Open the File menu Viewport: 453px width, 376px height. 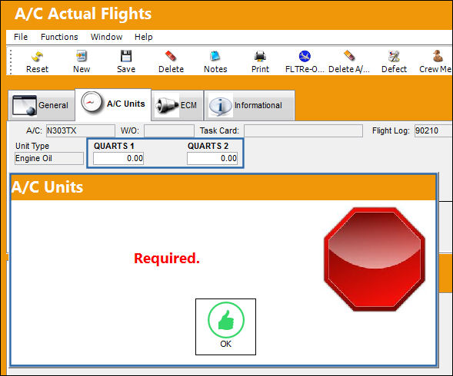click(x=21, y=37)
